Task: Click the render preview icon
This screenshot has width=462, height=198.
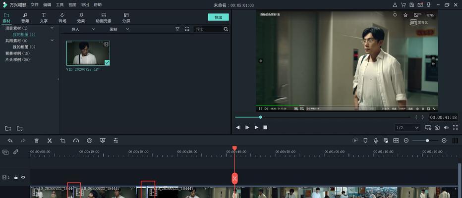Action: [355, 141]
